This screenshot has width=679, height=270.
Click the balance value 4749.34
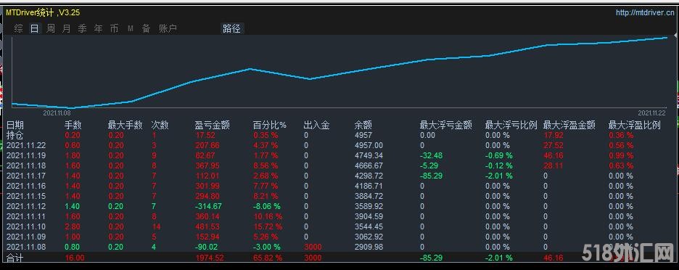point(369,155)
